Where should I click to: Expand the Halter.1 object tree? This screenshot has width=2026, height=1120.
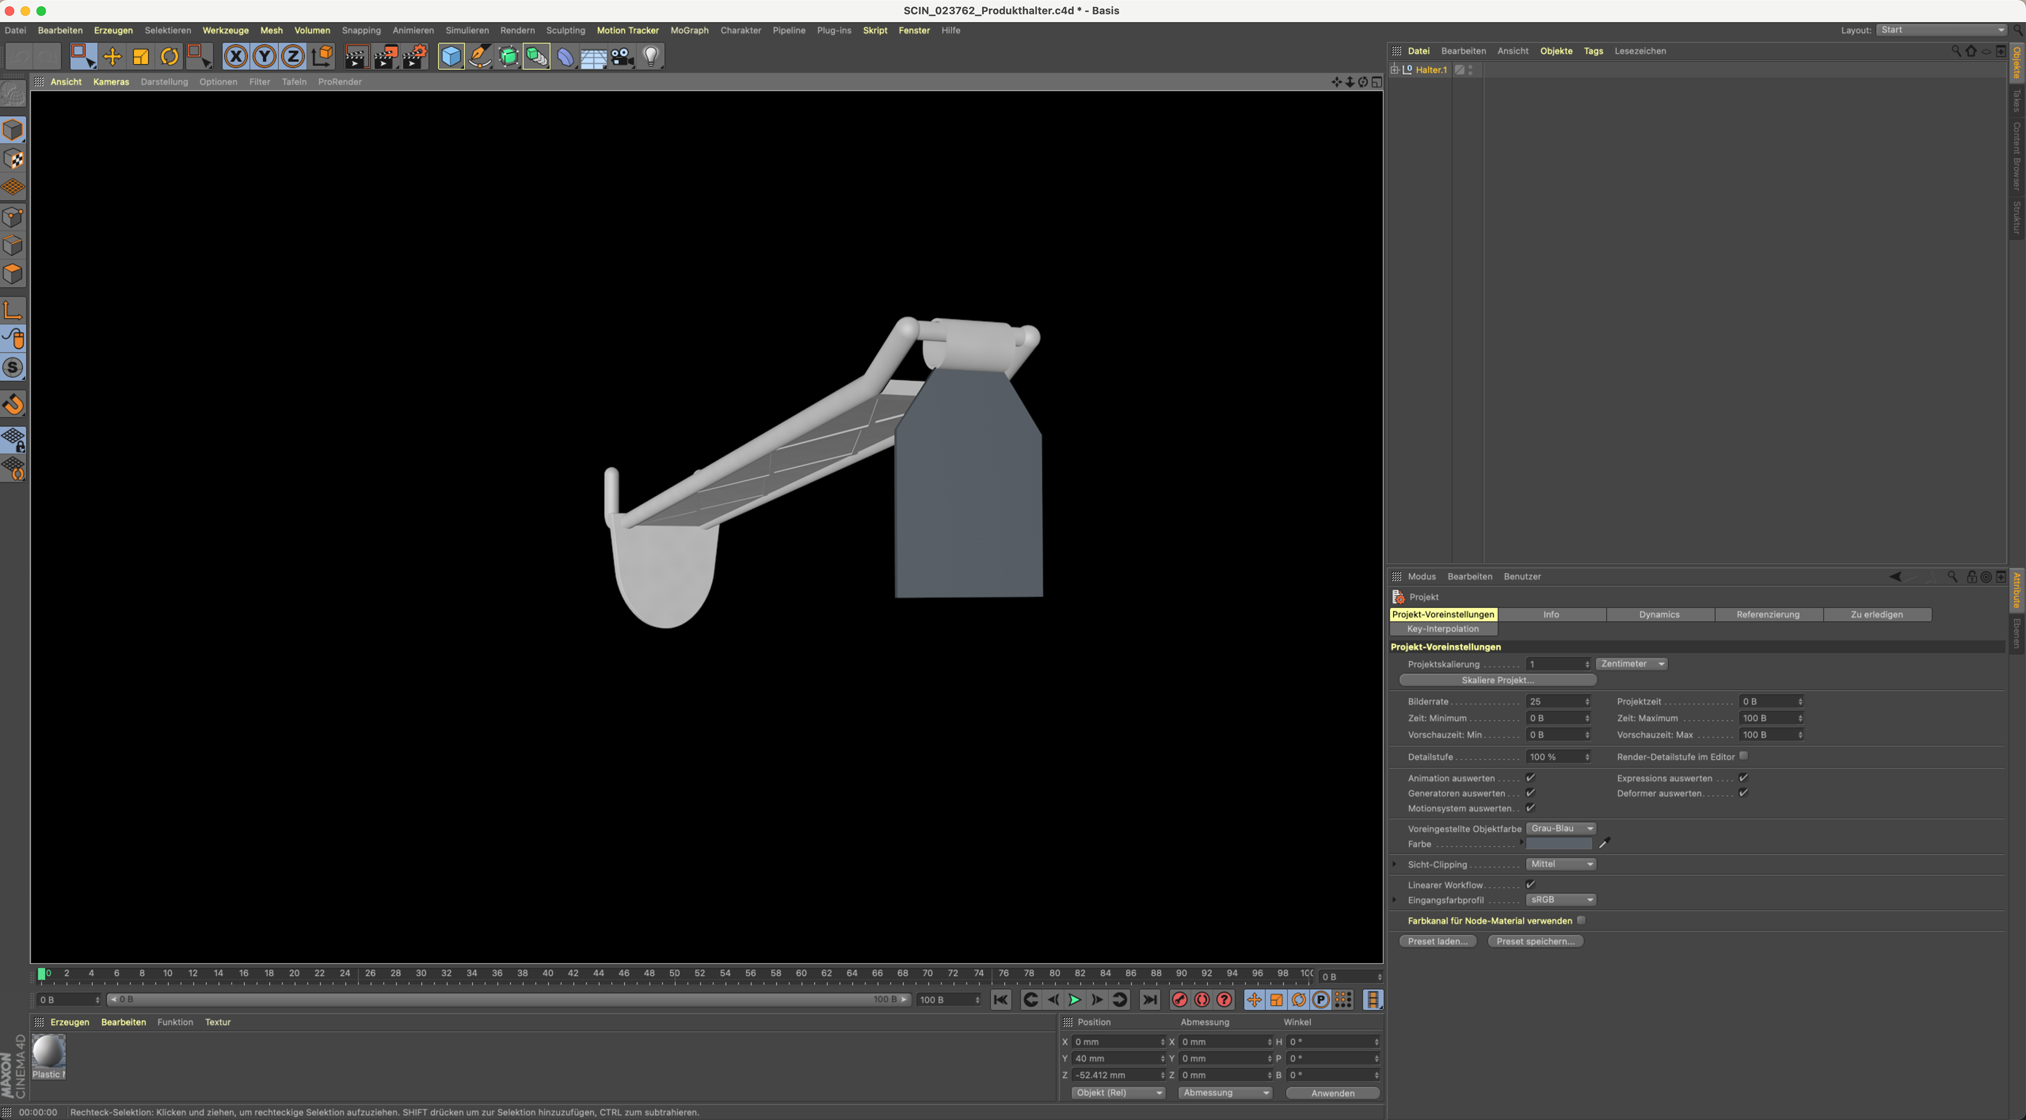click(1394, 70)
